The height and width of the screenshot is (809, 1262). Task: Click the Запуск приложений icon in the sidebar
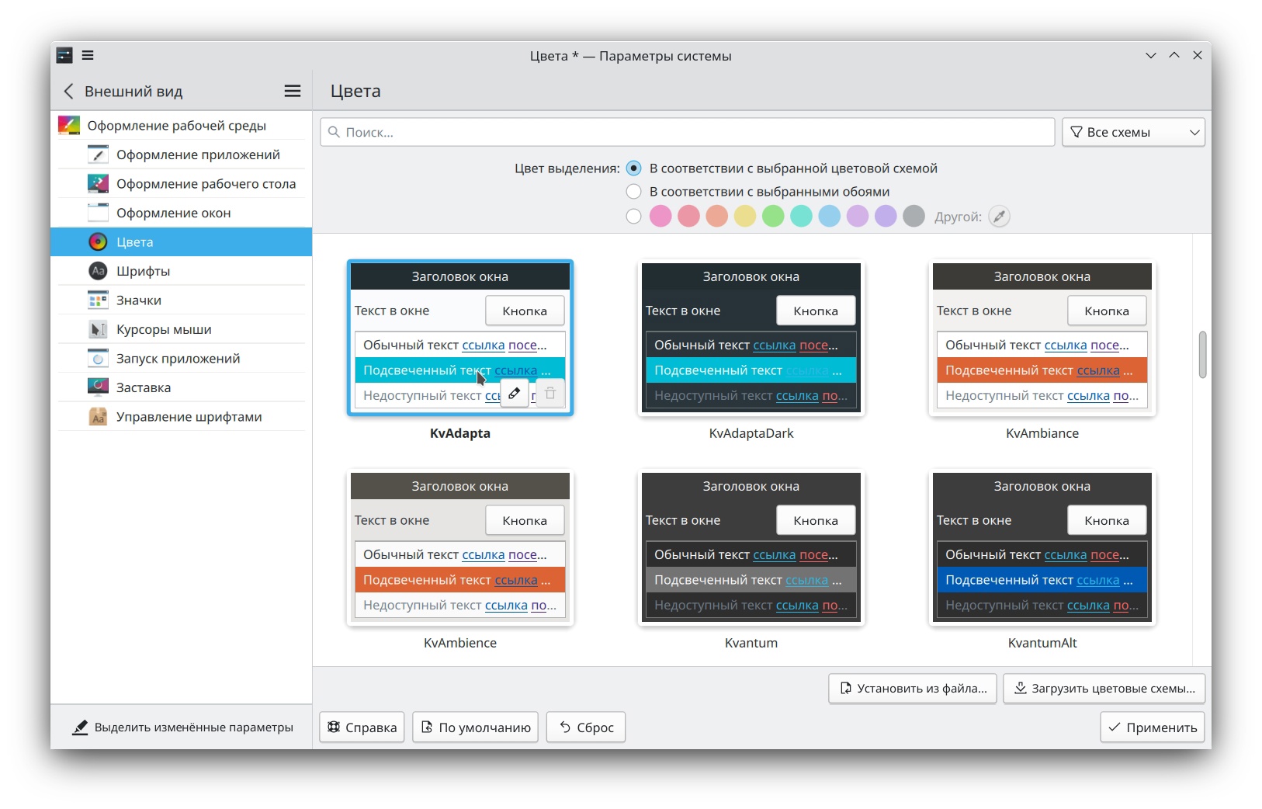[x=98, y=358]
